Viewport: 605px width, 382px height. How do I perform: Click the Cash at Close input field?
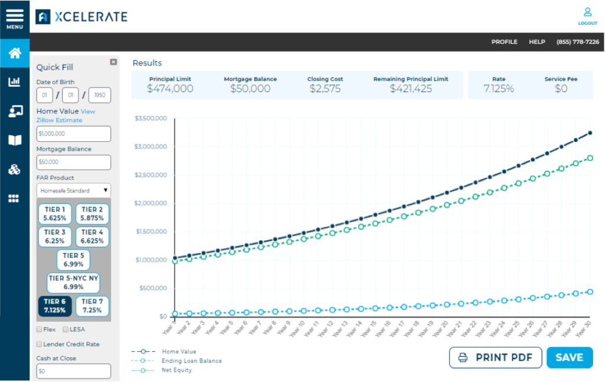coord(73,371)
